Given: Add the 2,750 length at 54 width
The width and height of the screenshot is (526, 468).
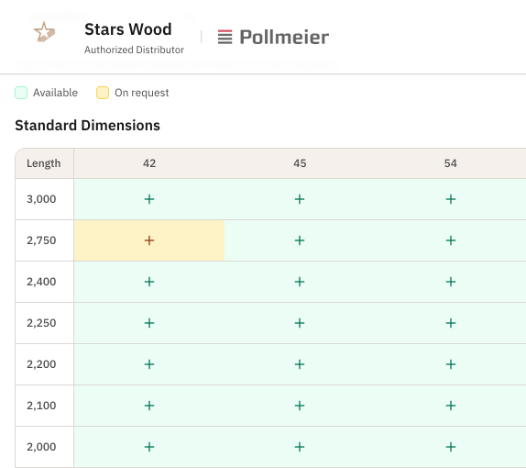Looking at the screenshot, I should pos(451,240).
